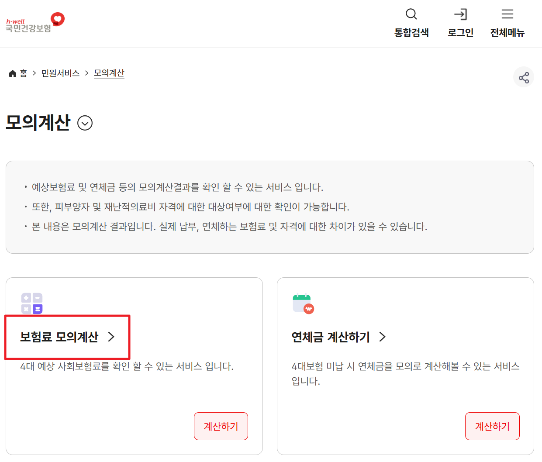Viewport: 542px width, 462px height.
Task: Click the chevron next to 연체금 계산하기
Action: 383,337
